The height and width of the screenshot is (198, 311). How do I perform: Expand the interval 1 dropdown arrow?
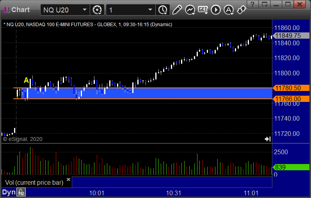(x=150, y=10)
